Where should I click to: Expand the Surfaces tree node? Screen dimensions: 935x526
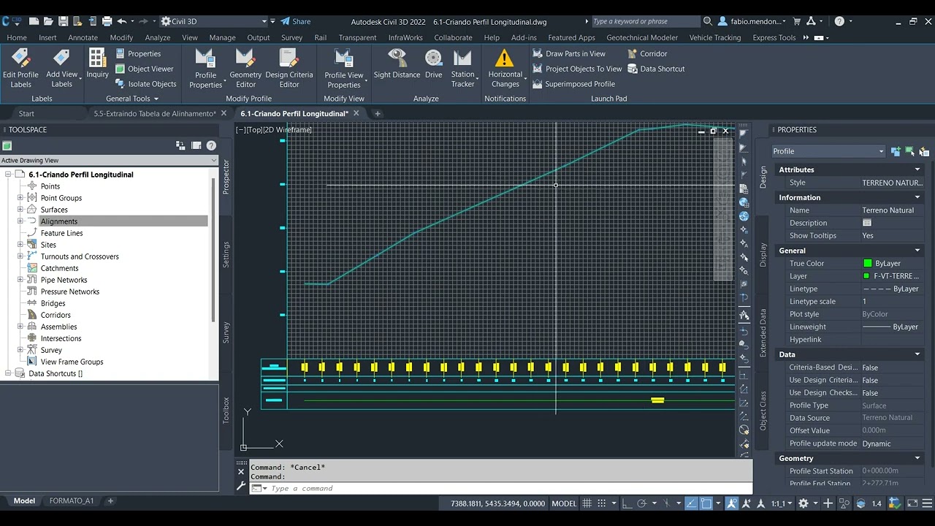[20, 210]
